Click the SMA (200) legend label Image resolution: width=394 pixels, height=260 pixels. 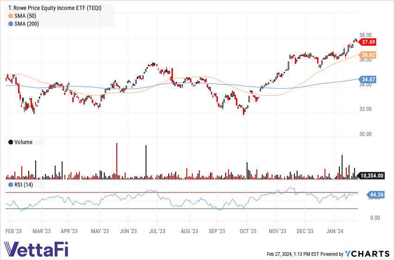click(26, 24)
